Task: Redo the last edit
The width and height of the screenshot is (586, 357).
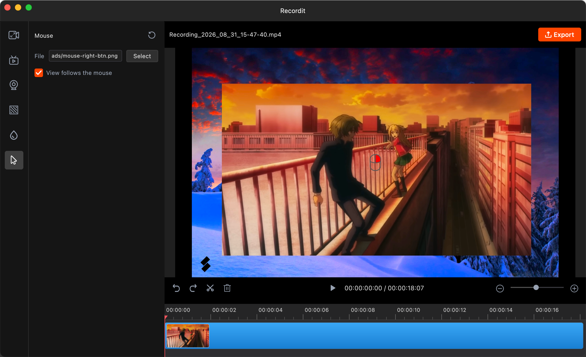Action: pos(193,288)
